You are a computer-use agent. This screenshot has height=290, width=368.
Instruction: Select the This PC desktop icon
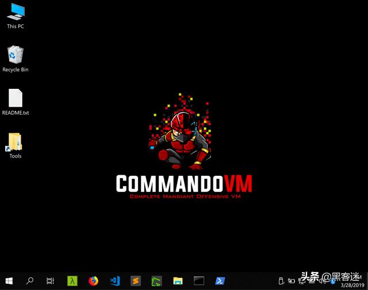(16, 16)
